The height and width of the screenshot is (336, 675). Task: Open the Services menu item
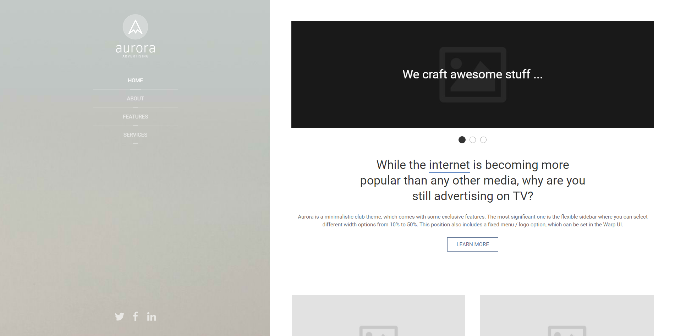point(135,135)
